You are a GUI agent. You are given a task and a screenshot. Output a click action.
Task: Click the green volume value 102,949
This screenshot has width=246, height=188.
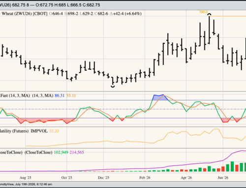coord(61,153)
